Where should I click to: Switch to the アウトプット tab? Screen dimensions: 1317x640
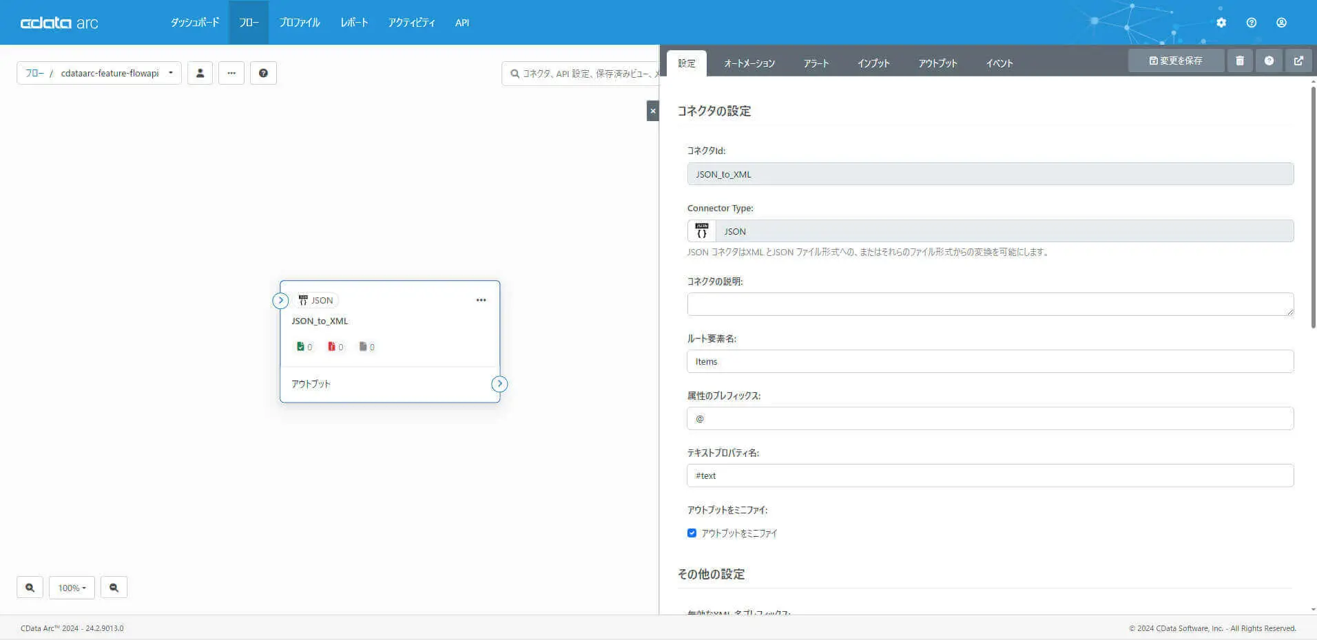tap(937, 63)
